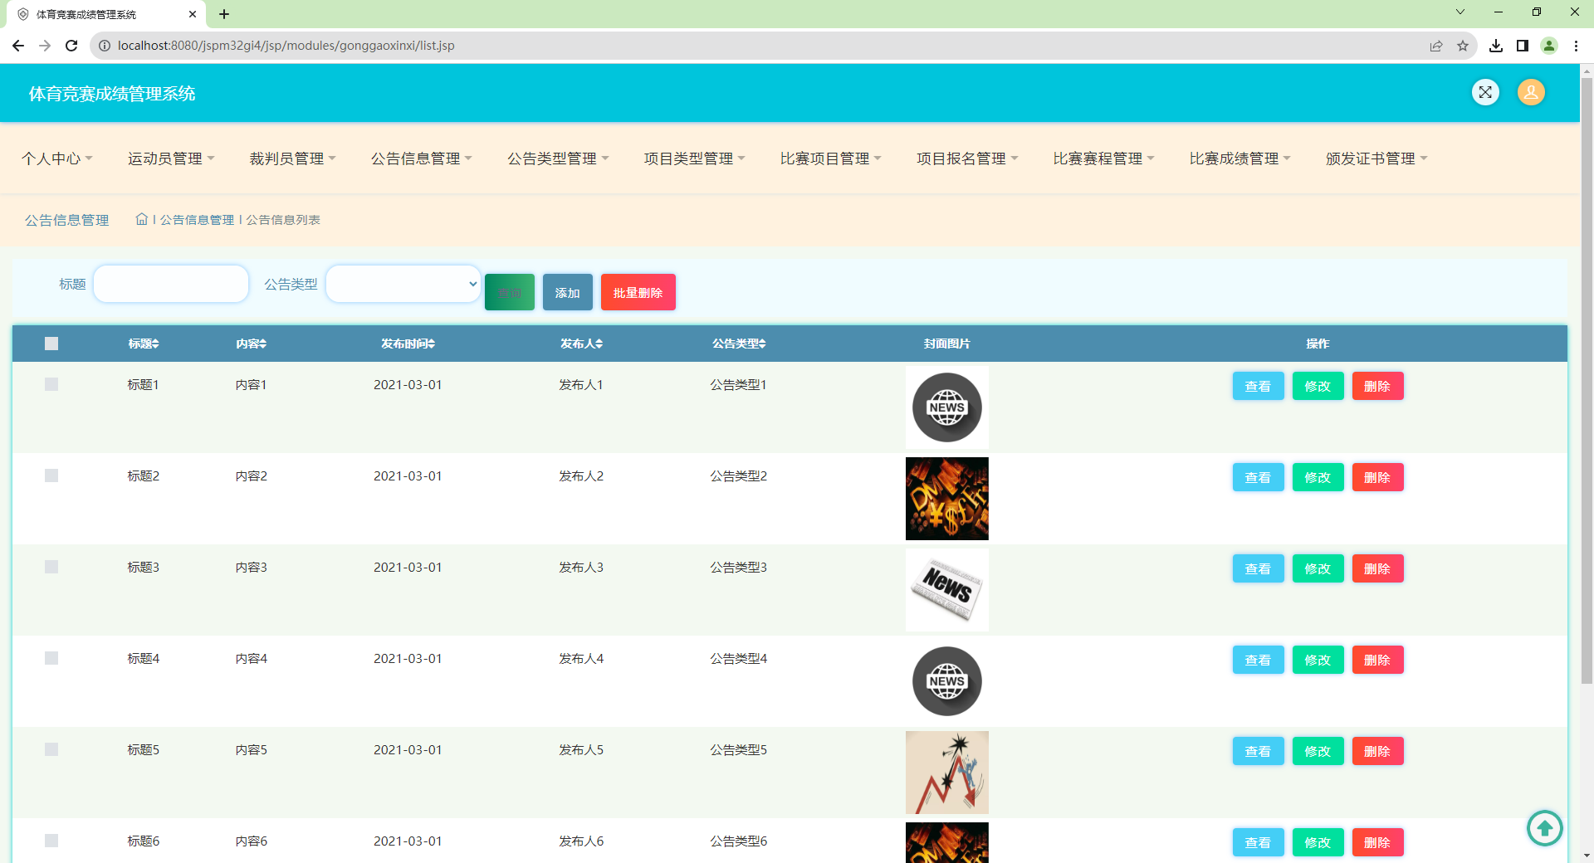Check the checkbox for row 标题3
Viewport: 1594px width, 863px height.
click(x=51, y=567)
